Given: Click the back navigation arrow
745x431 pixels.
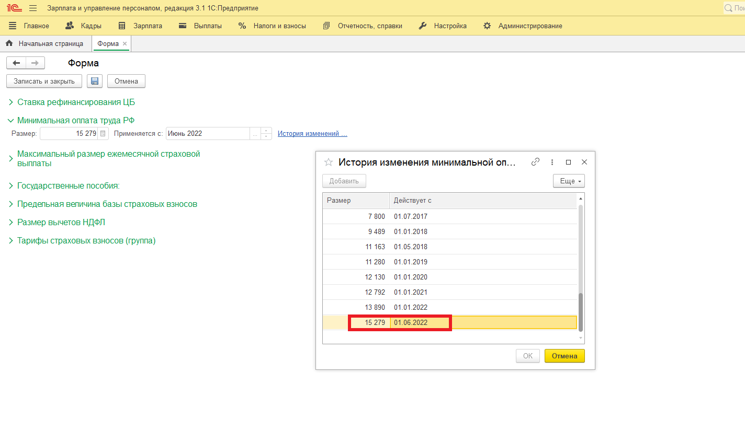Looking at the screenshot, I should [16, 63].
